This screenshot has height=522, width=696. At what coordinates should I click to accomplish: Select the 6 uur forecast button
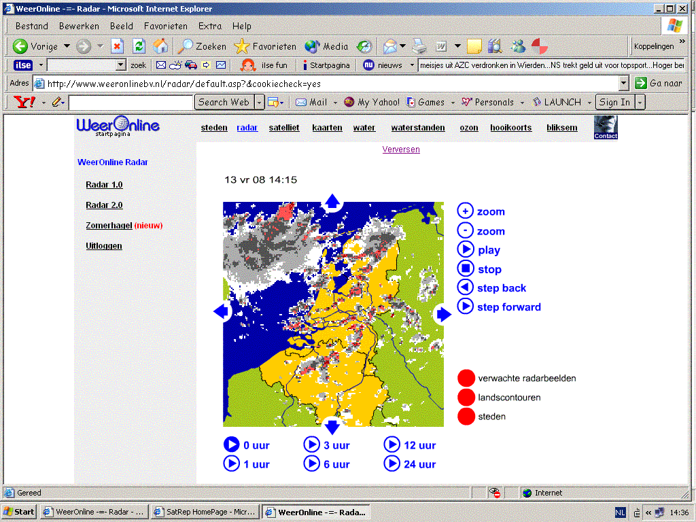[311, 464]
